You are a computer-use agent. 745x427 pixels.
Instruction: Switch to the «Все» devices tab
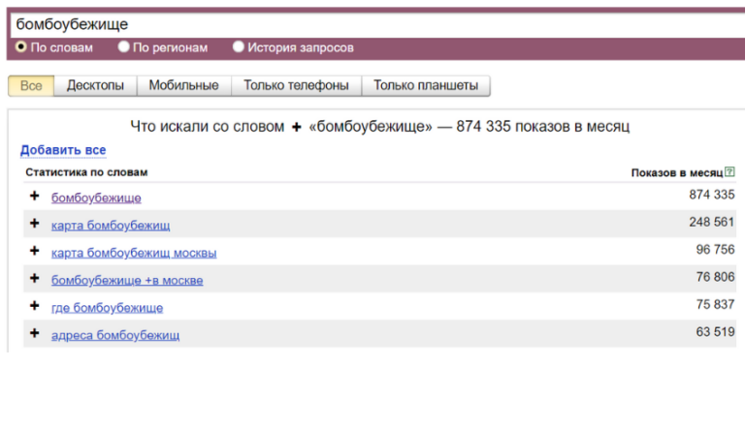[31, 86]
